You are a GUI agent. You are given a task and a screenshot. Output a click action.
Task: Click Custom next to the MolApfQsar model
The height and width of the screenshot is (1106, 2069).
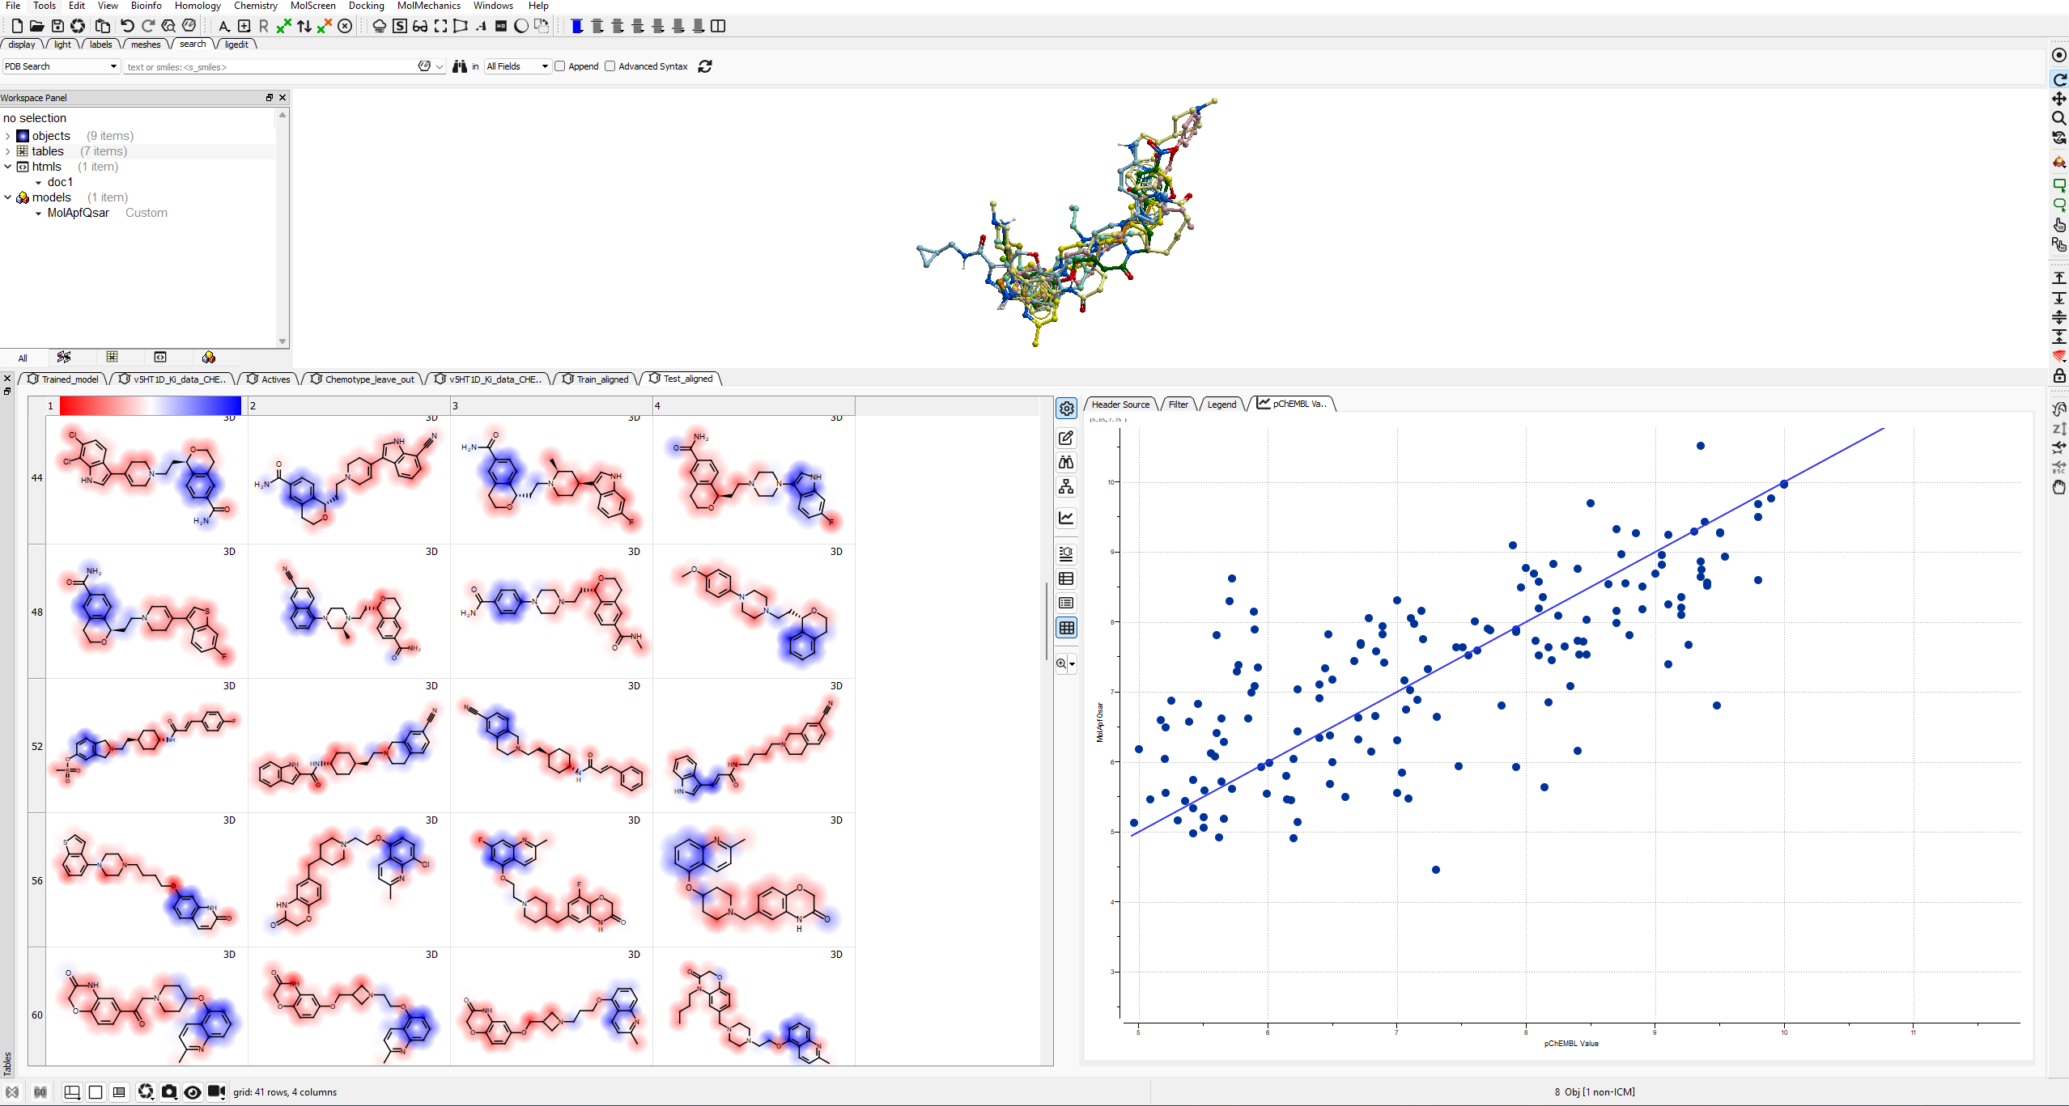pos(146,213)
